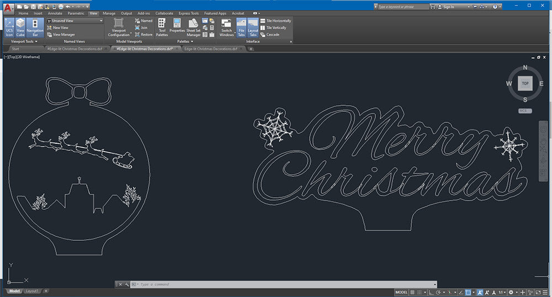Close the command line with X icon
The width and height of the screenshot is (552, 297).
(x=120, y=284)
